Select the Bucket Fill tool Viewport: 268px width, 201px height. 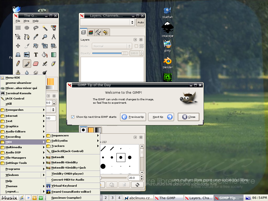click(x=45, y=55)
